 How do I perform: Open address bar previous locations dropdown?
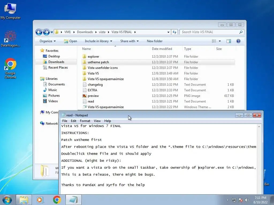coord(168,32)
